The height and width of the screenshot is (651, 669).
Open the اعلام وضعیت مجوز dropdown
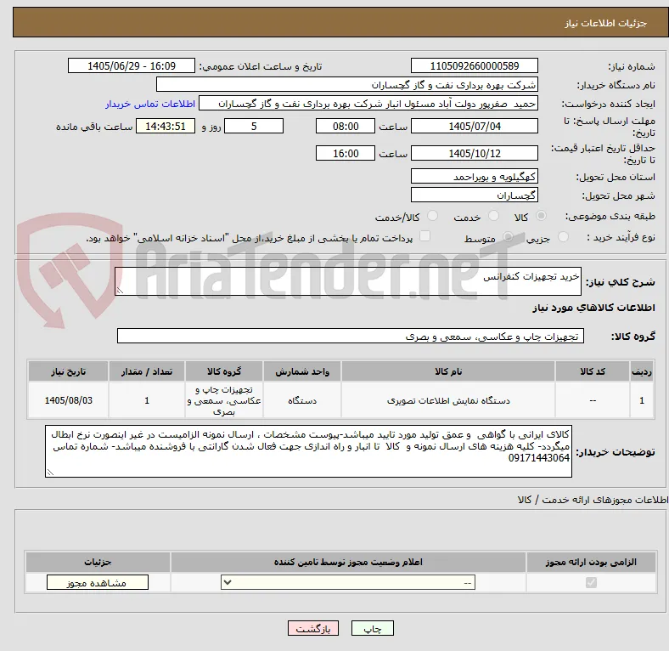pos(348,583)
